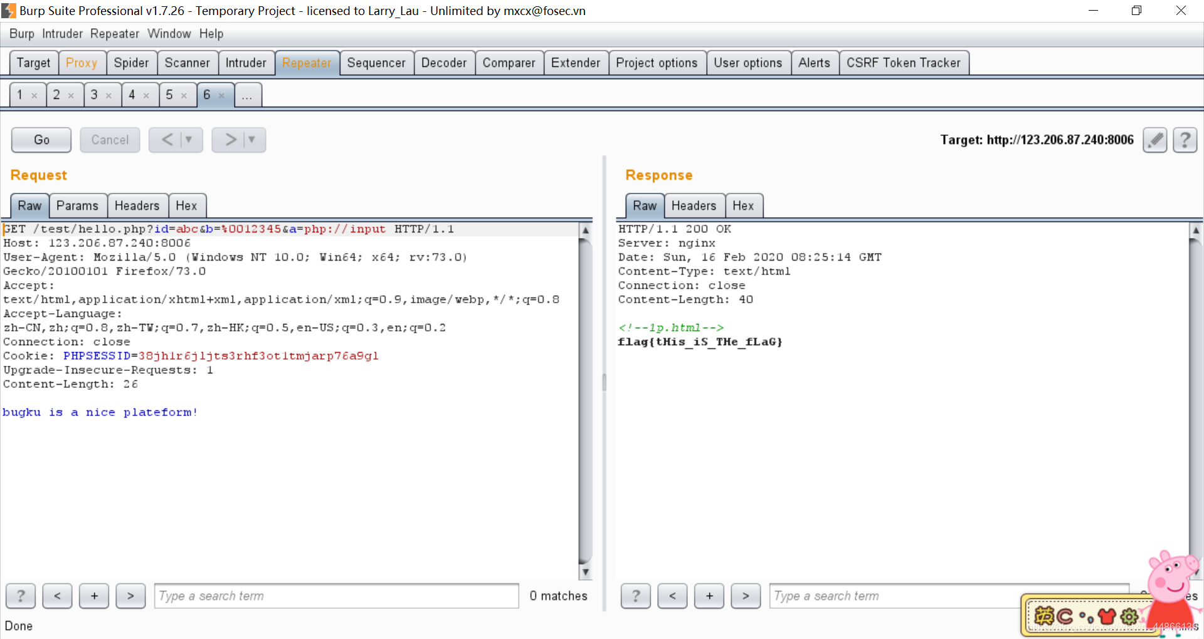
Task: Open the Help menu
Action: (x=211, y=34)
